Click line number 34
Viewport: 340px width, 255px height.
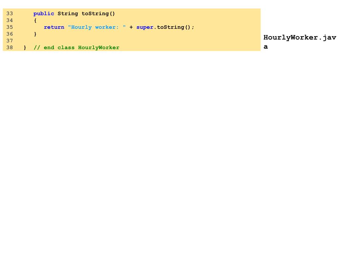point(10,20)
